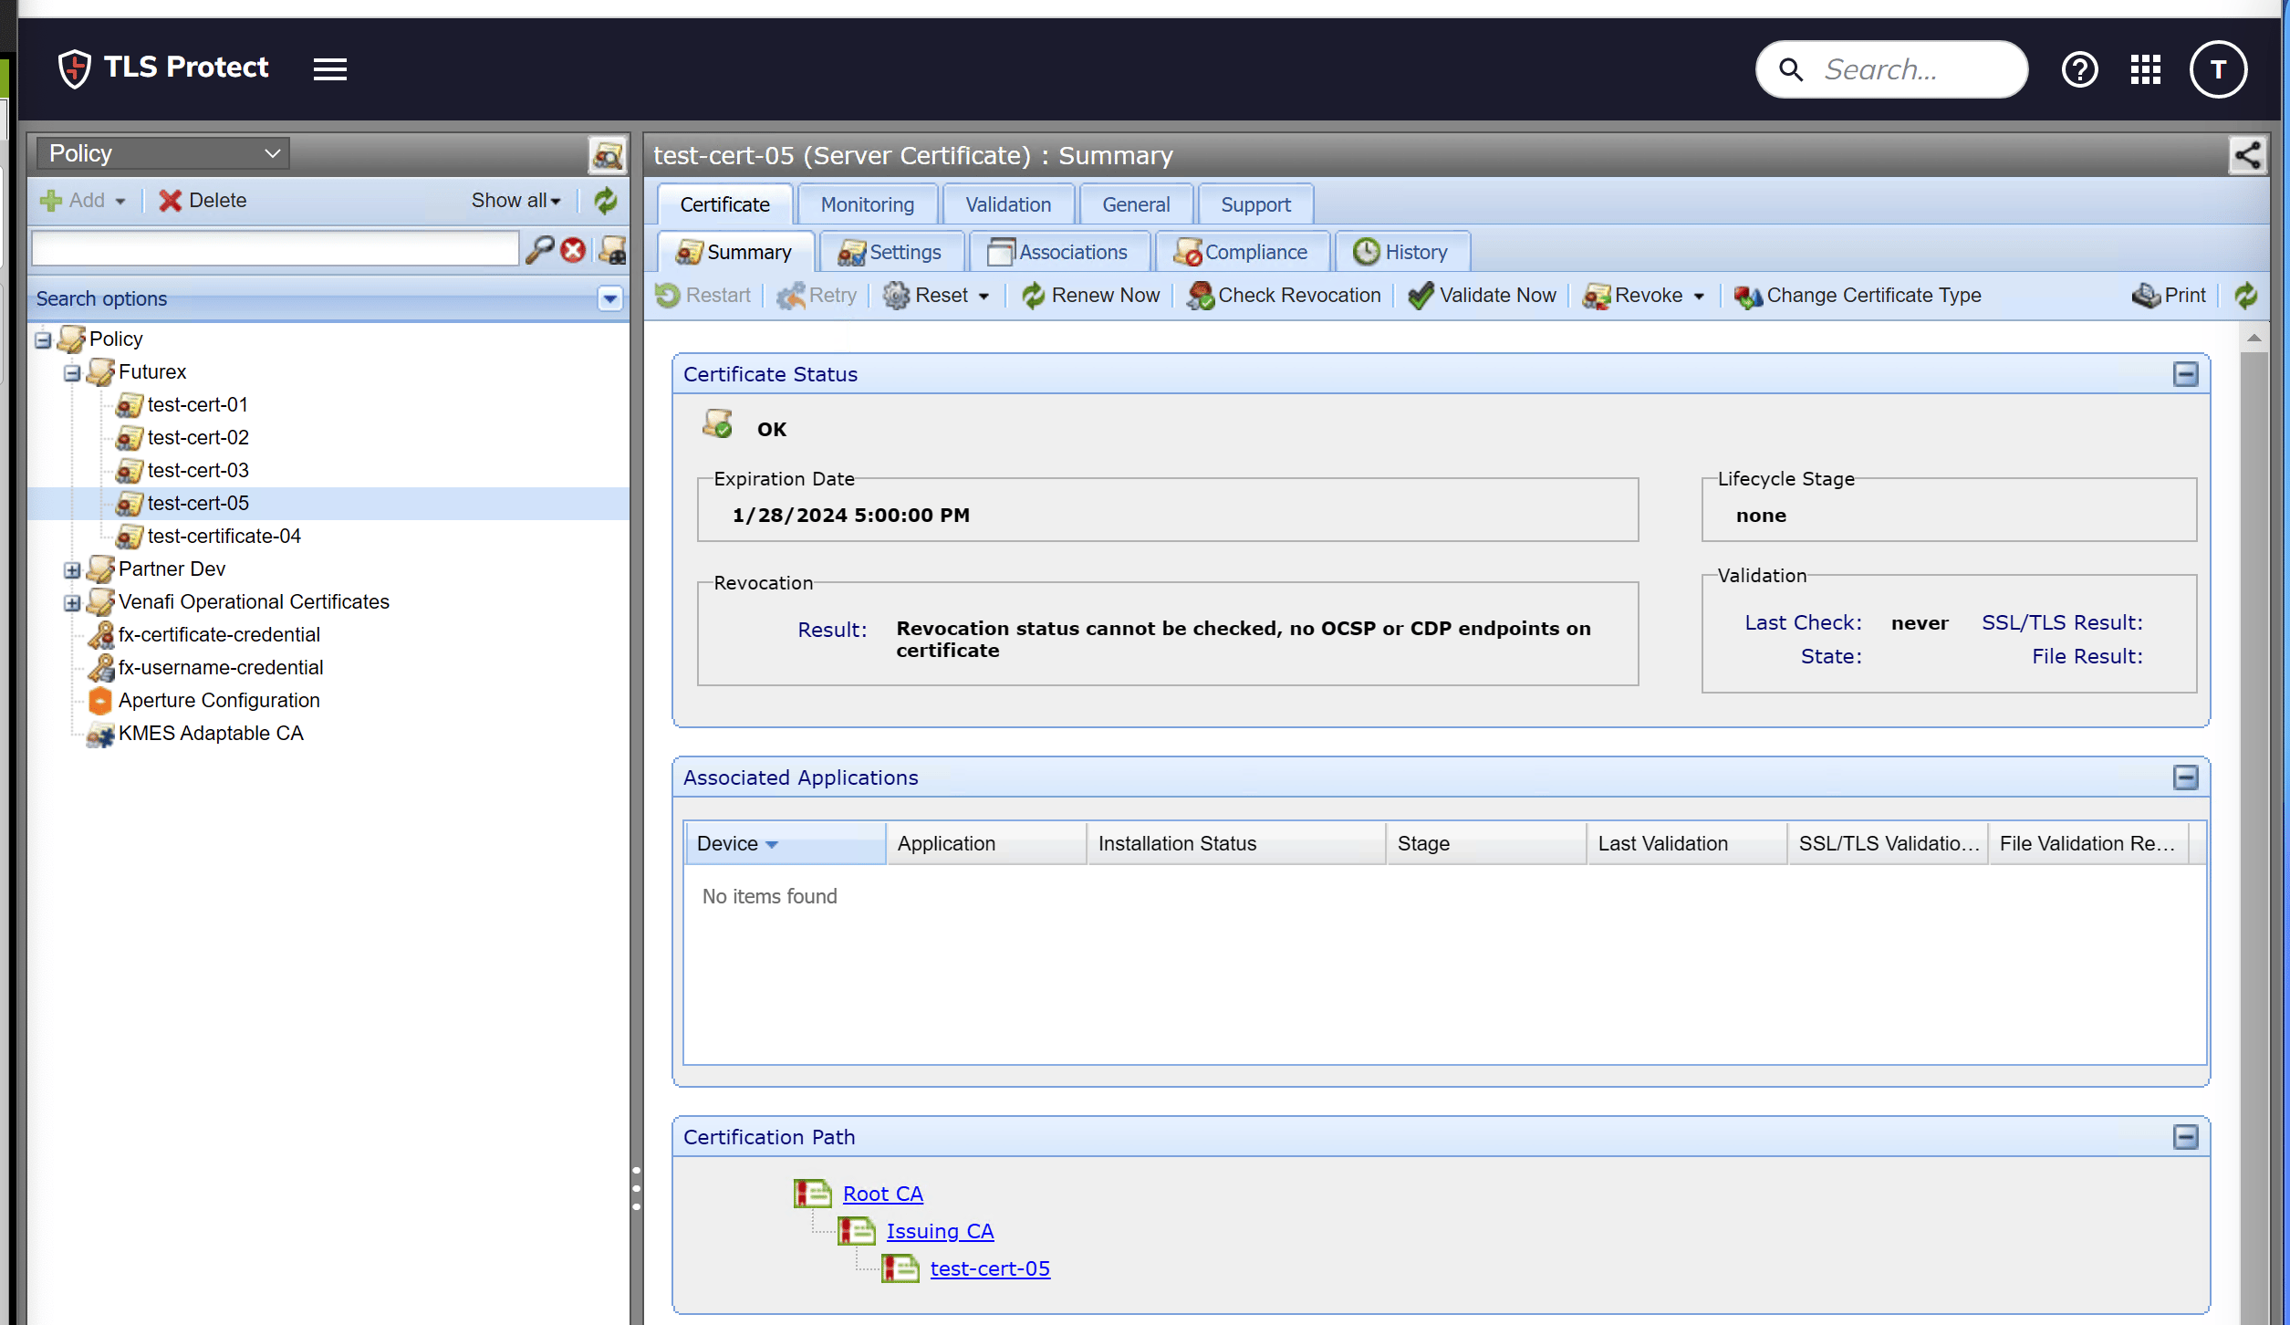Click the Installation Status column header
Viewport: 2290px width, 1325px height.
1236,843
